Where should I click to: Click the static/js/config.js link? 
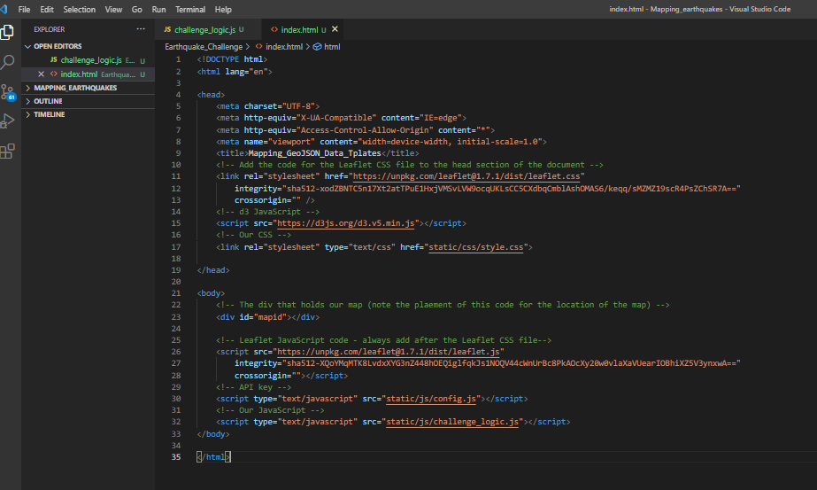click(431, 399)
